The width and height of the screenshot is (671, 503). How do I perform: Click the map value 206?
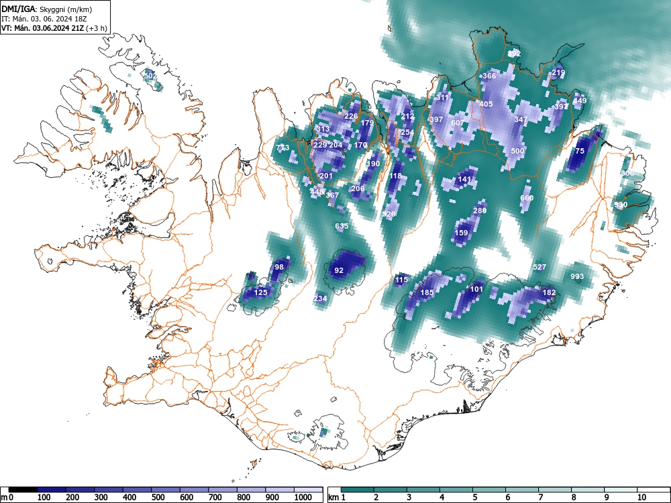[x=358, y=188]
